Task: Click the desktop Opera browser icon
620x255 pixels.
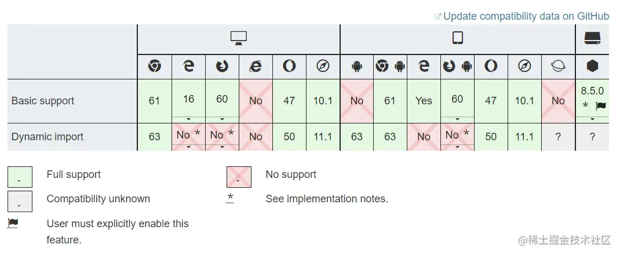Action: (x=289, y=66)
